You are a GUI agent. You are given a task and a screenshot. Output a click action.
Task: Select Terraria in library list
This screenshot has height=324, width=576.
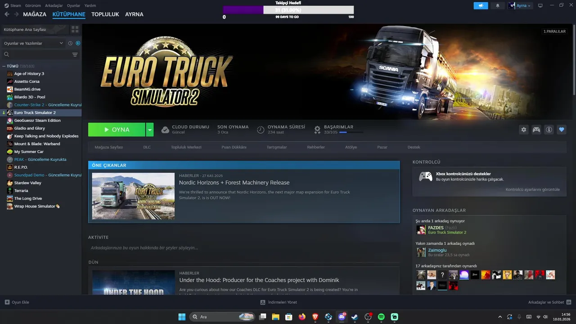tap(21, 190)
